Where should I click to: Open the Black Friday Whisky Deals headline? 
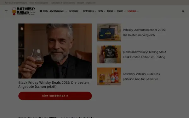coord(54,85)
